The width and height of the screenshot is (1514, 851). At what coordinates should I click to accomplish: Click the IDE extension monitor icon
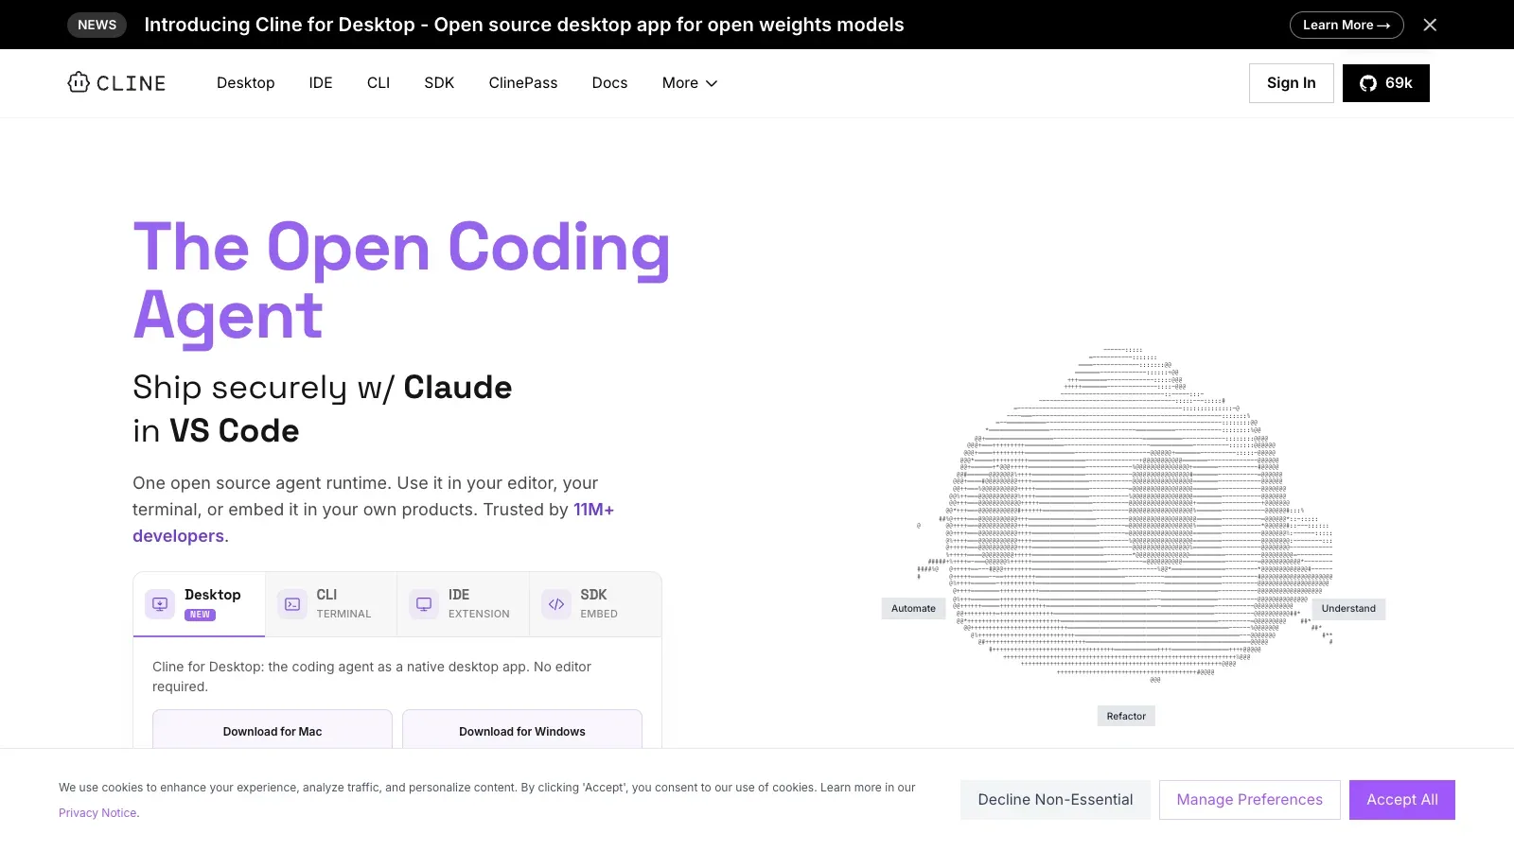[424, 603]
